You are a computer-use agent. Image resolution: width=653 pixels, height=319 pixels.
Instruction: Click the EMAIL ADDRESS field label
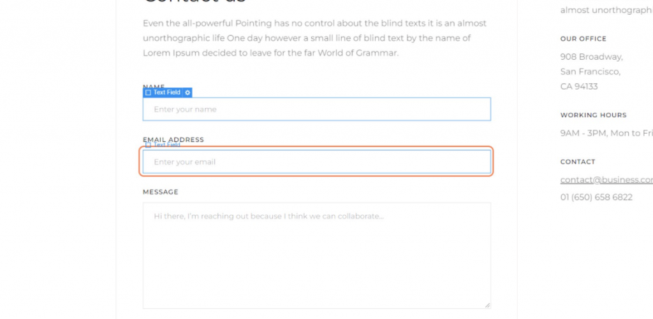pos(173,139)
